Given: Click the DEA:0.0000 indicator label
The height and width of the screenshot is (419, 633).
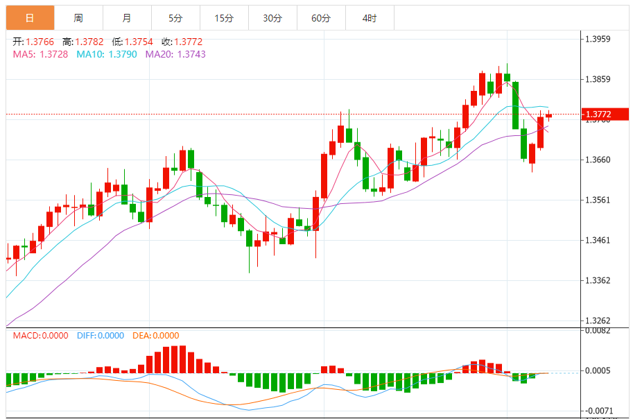Looking at the screenshot, I should coord(155,335).
